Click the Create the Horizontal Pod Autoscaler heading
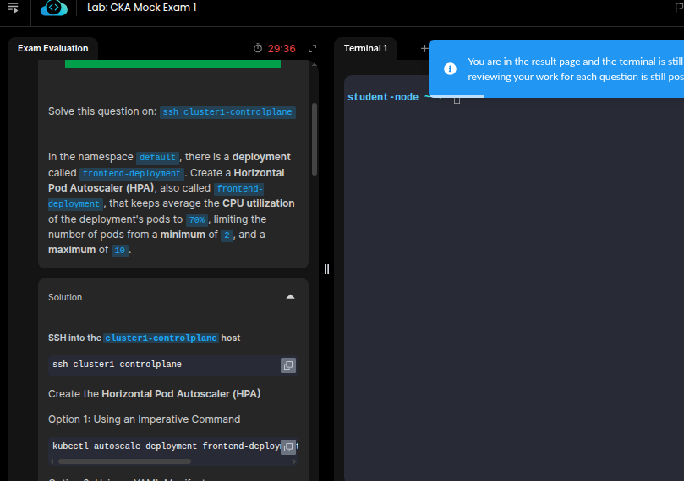 tap(155, 394)
